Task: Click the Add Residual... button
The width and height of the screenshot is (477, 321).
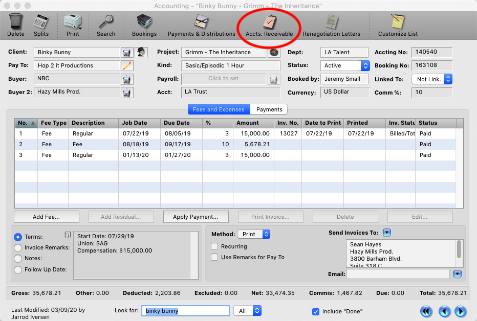Action: 121,217
